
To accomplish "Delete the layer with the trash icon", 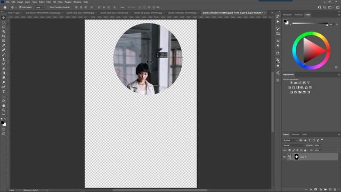I will (335, 190).
